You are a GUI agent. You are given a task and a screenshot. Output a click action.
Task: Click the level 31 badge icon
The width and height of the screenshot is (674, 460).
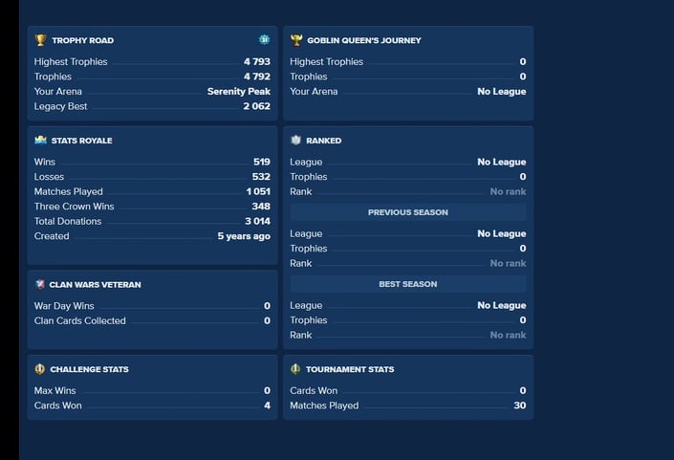click(265, 39)
